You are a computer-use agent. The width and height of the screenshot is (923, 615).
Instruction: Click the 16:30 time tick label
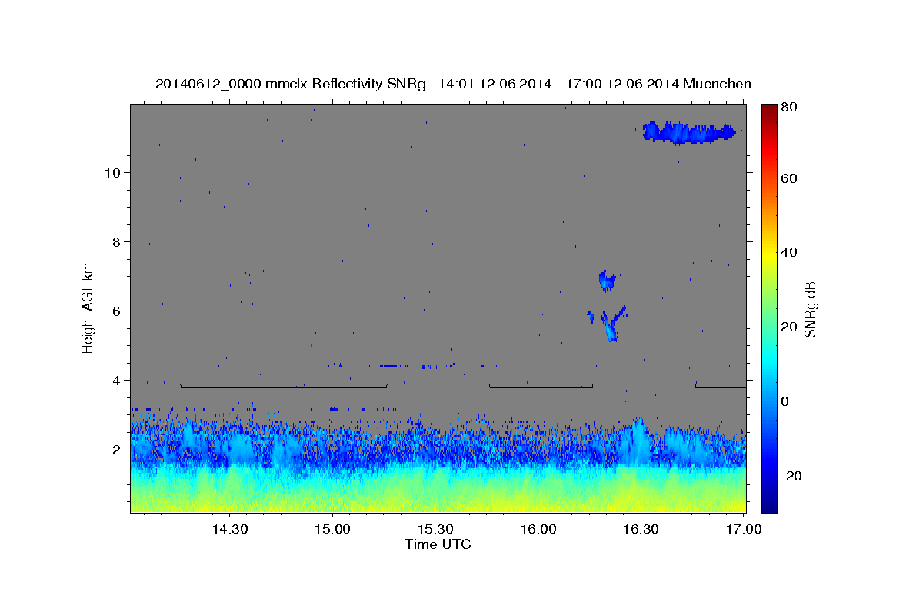(x=641, y=529)
